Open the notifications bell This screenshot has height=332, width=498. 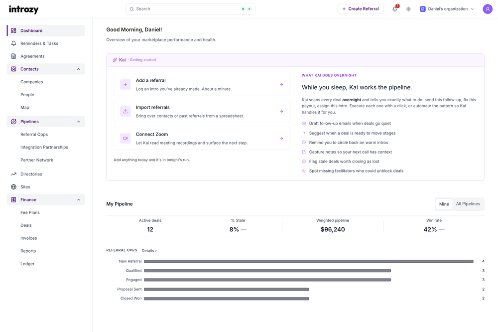[395, 9]
